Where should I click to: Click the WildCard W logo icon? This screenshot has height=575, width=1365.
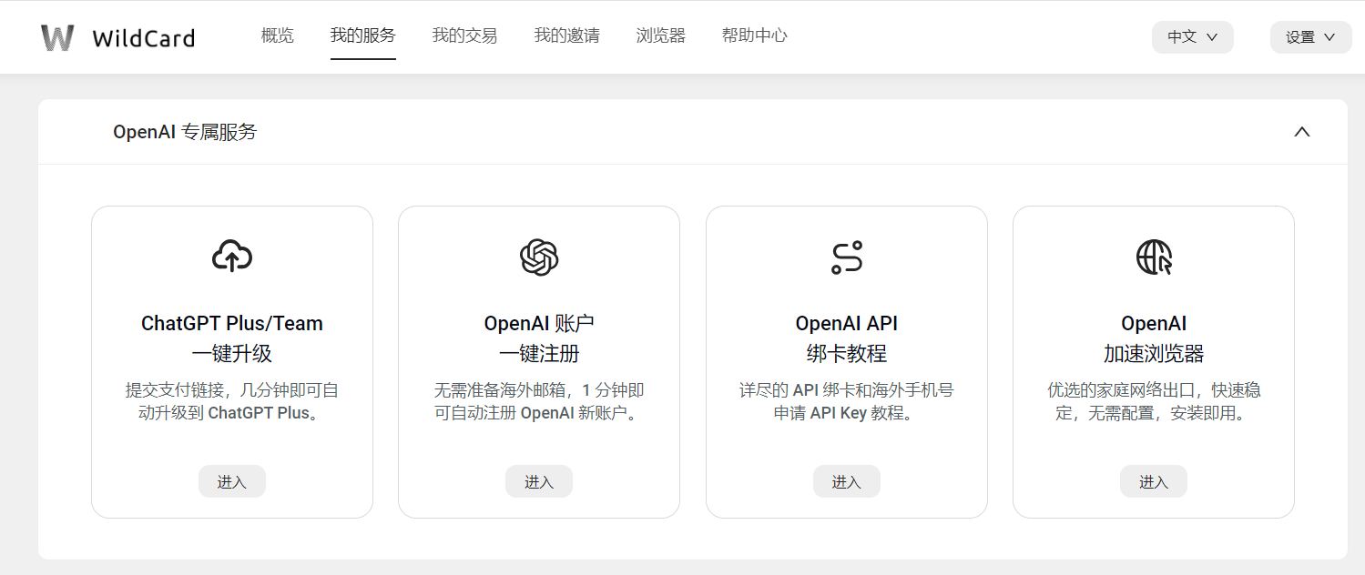(x=57, y=37)
